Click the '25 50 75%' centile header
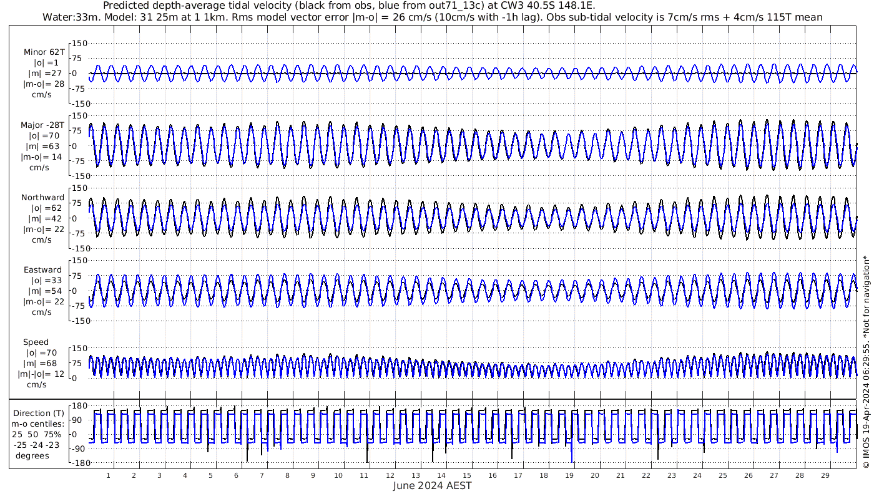This screenshot has width=874, height=499. [37, 434]
